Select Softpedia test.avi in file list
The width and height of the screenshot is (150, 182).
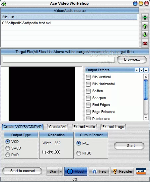69,23
